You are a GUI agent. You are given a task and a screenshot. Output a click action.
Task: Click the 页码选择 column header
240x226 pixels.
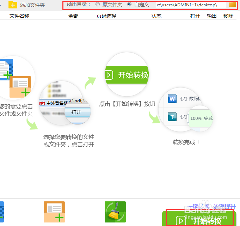coord(106,16)
